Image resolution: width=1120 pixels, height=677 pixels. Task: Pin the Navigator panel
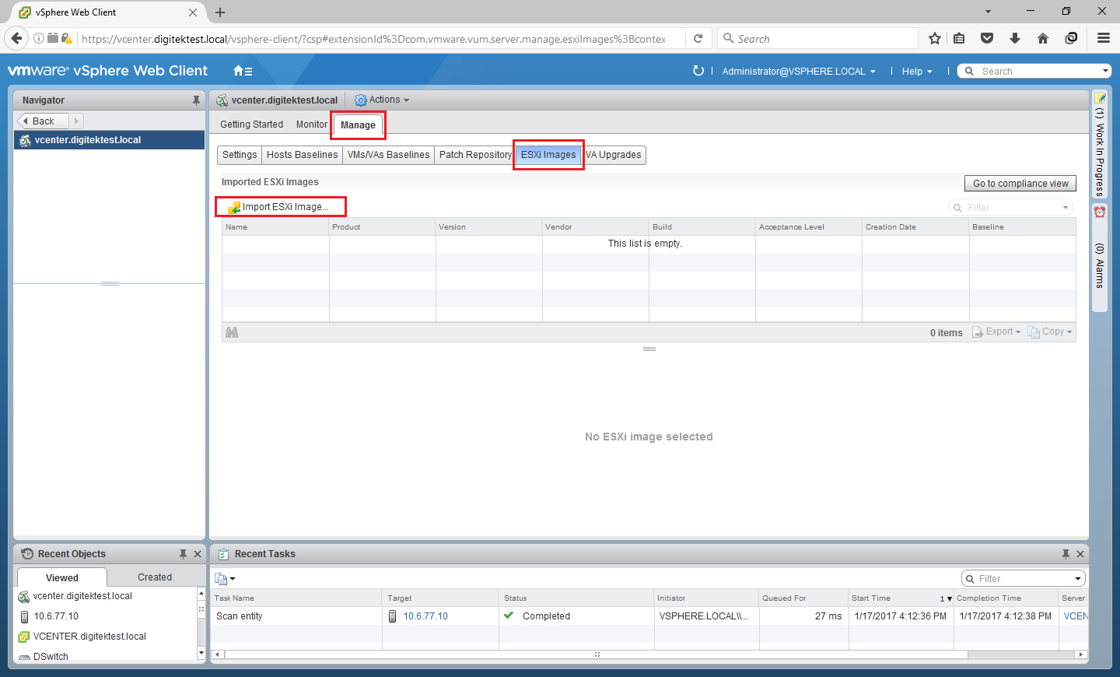196,100
